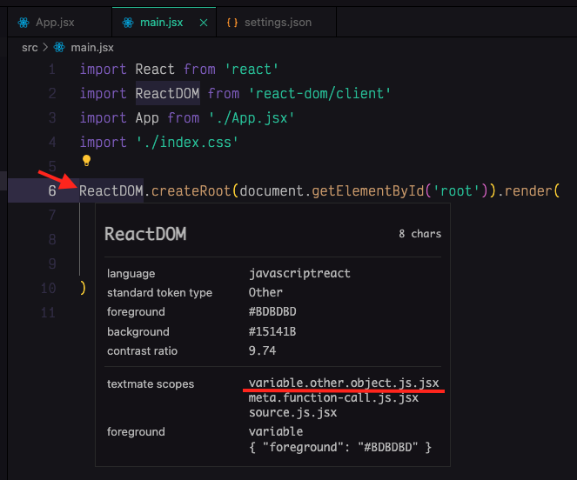Screen dimensions: 577x480
Task: Click the './index.css' import string
Action: click(x=187, y=142)
